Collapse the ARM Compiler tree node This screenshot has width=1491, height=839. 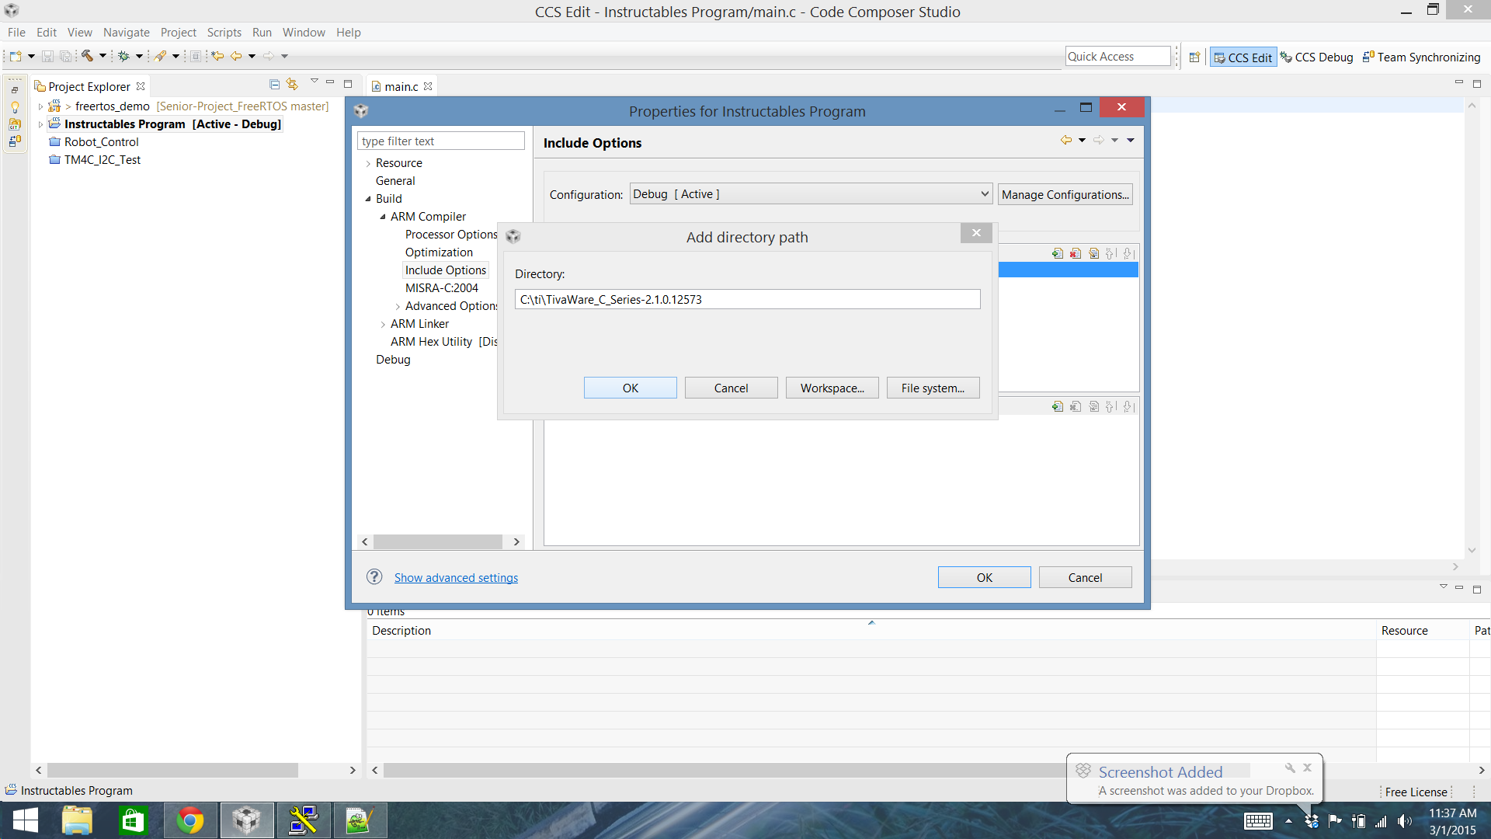click(383, 217)
